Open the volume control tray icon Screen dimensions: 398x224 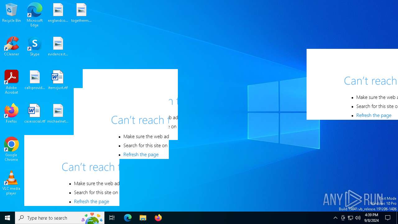tap(358, 218)
